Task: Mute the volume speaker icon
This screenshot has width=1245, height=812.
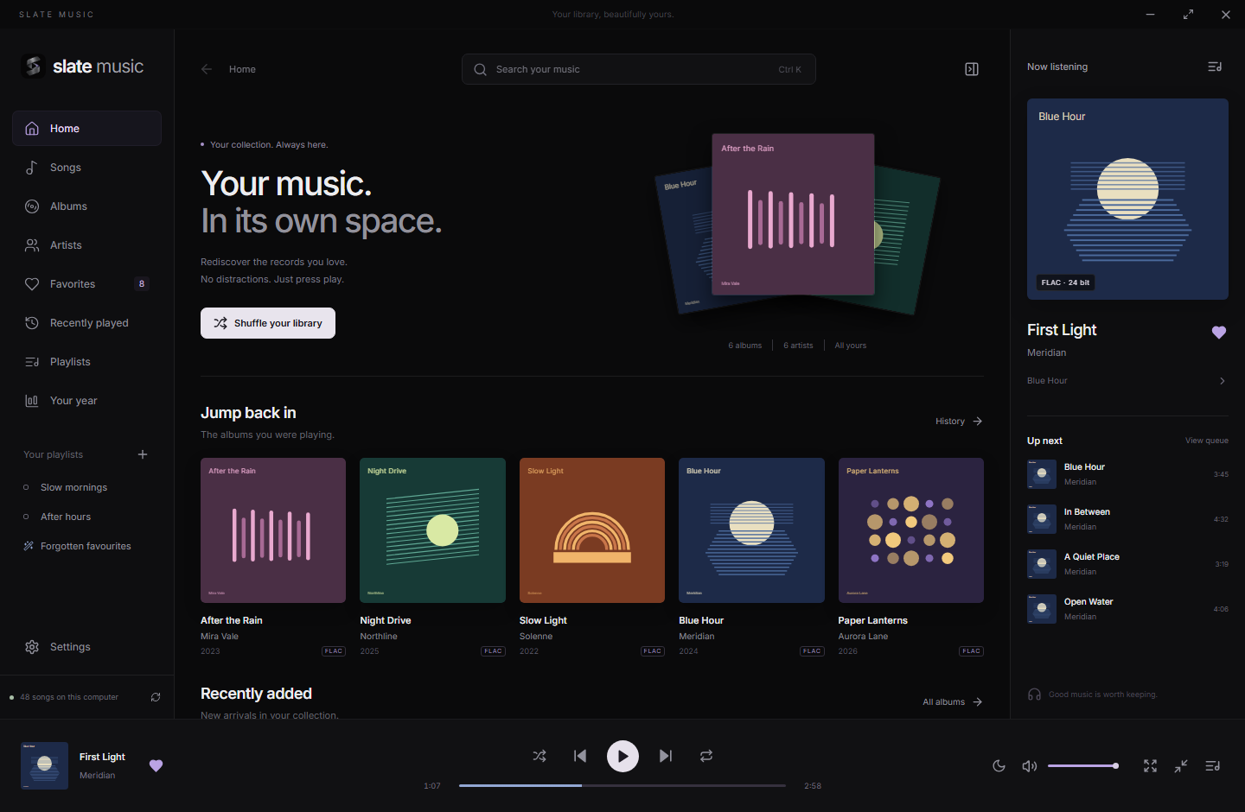Action: (1029, 766)
